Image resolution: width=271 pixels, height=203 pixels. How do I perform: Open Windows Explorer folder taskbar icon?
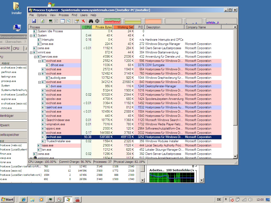point(32,200)
